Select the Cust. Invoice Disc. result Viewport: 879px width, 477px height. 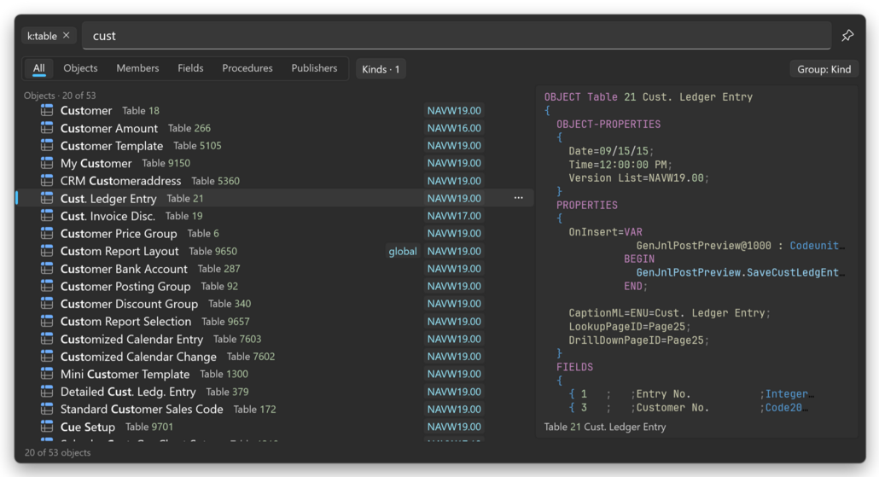tap(275, 216)
